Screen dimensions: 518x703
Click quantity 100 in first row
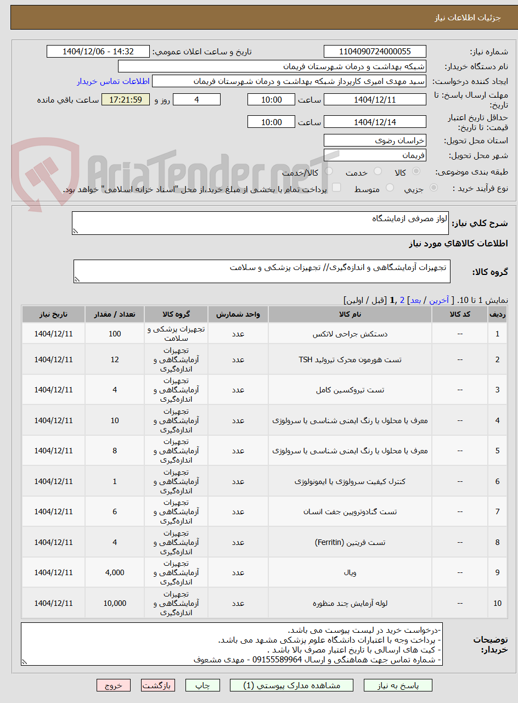(115, 334)
